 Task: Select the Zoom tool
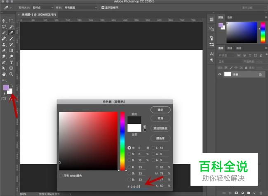(x=11, y=74)
